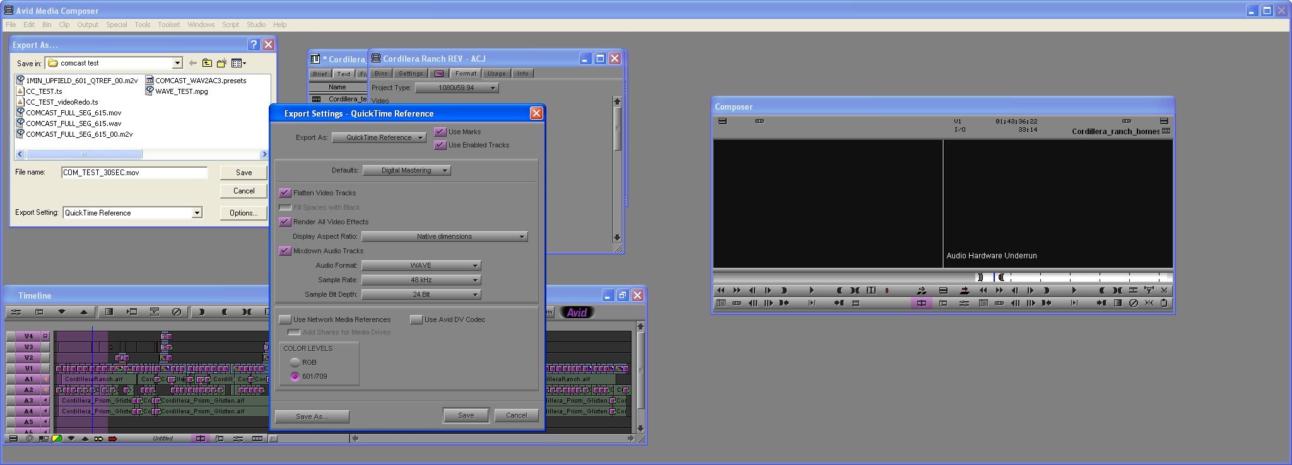The height and width of the screenshot is (465, 1292).
Task: Toggle Flatten Video Tracks checkbox
Action: click(285, 193)
